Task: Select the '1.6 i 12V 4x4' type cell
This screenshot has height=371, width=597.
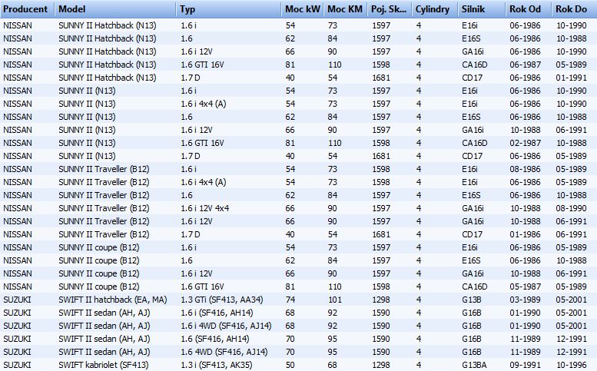Action: pyautogui.click(x=205, y=208)
